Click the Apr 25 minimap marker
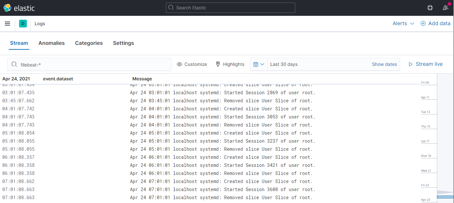The width and height of the screenshot is (454, 203). pos(425,200)
